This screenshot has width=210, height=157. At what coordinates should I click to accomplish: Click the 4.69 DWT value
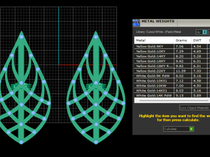click(x=197, y=51)
